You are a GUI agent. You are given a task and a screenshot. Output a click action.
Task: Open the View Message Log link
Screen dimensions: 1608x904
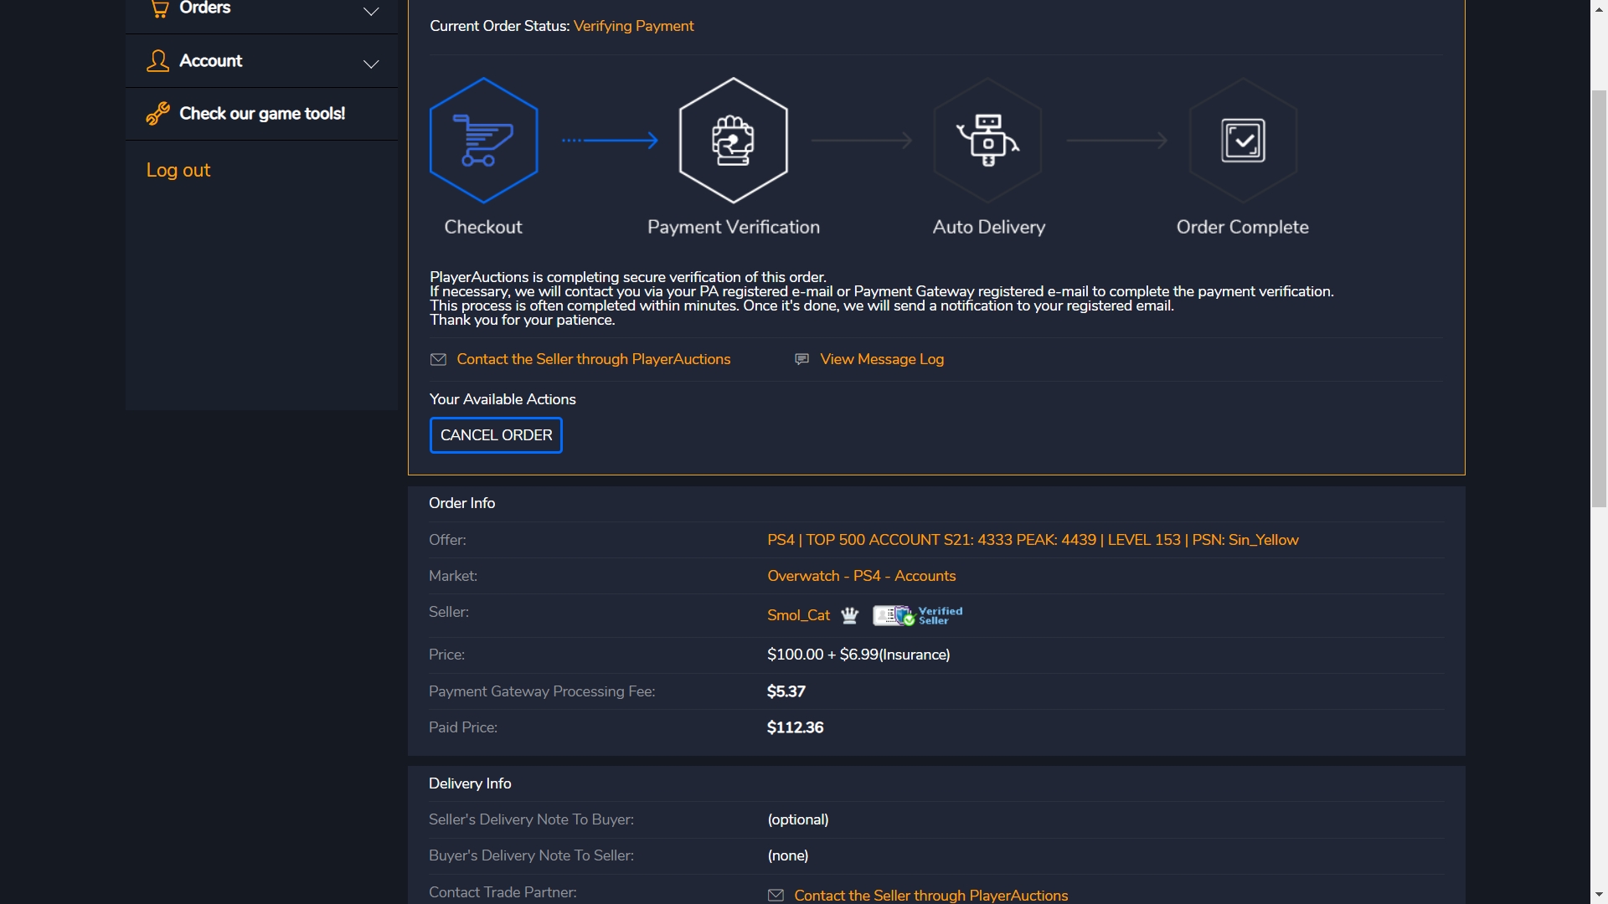point(882,359)
